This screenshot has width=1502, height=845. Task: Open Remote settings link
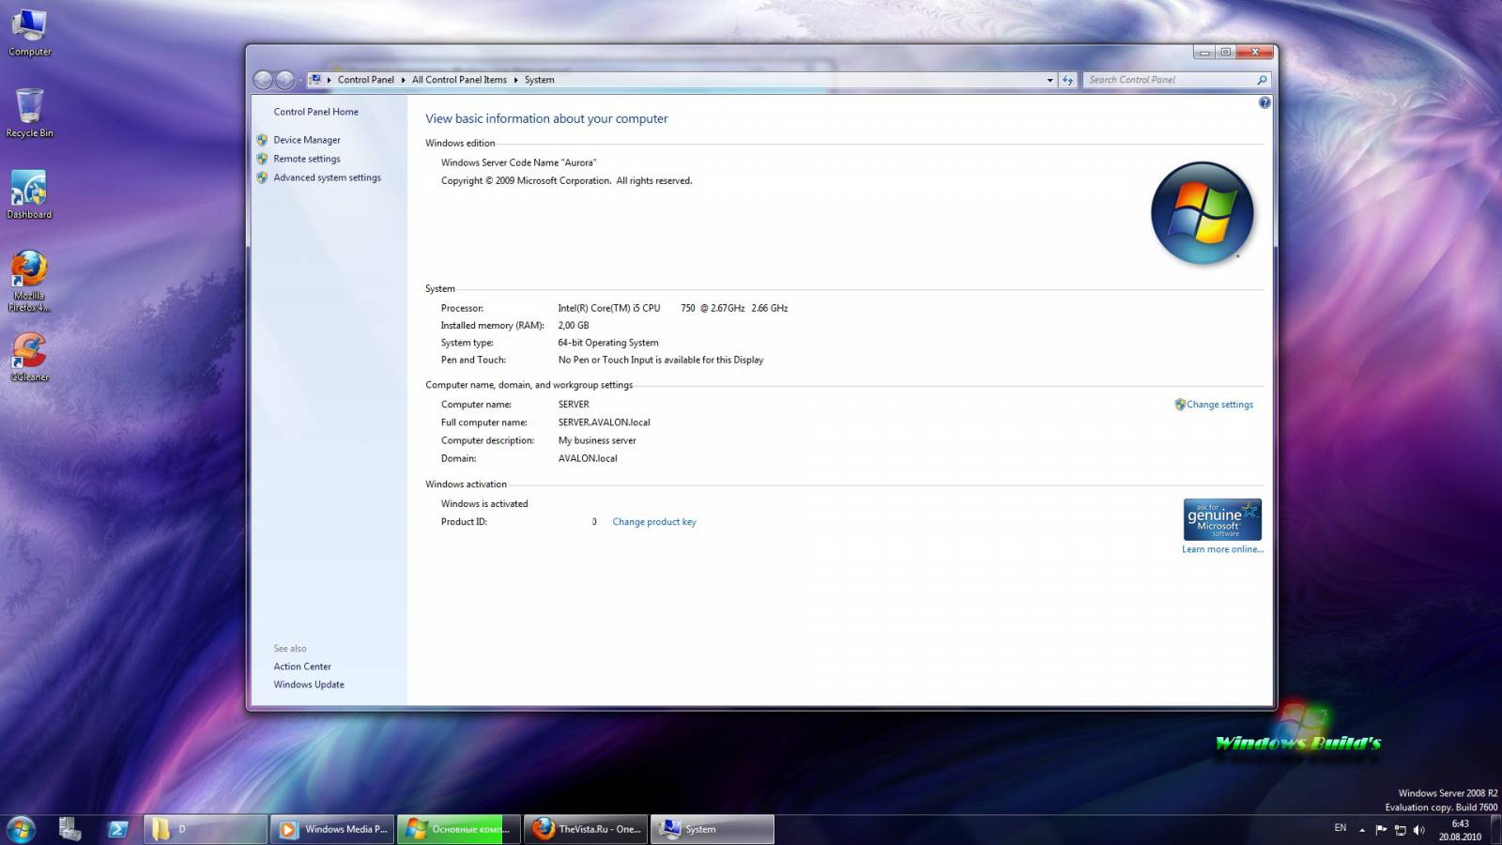pos(307,159)
